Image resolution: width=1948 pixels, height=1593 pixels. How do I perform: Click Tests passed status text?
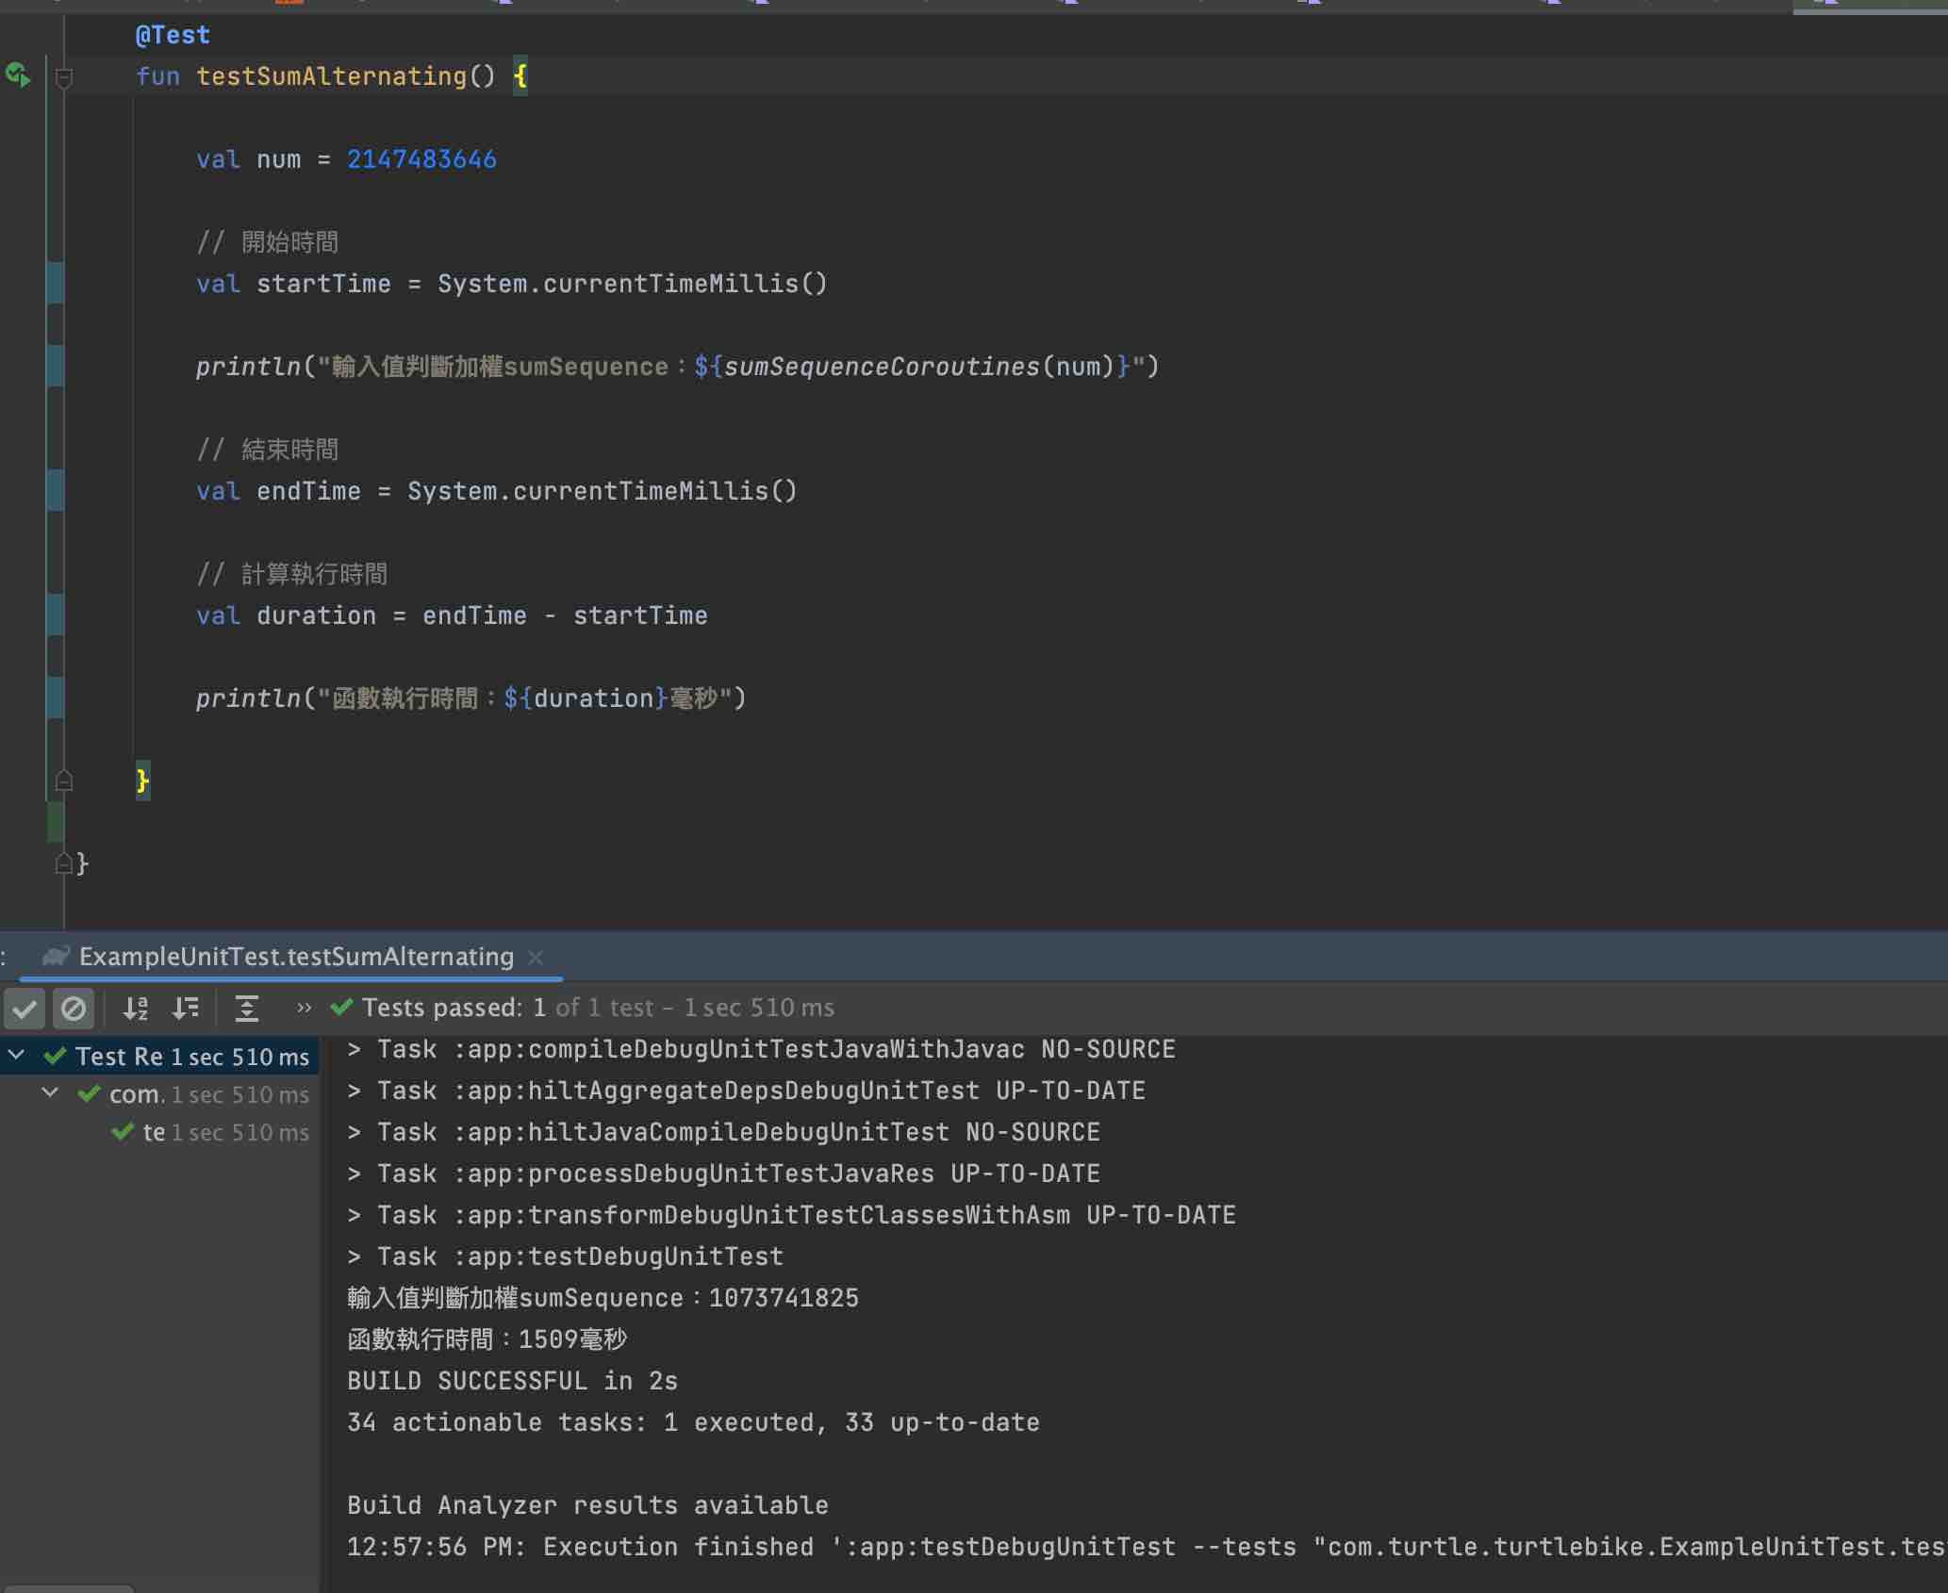598,1008
